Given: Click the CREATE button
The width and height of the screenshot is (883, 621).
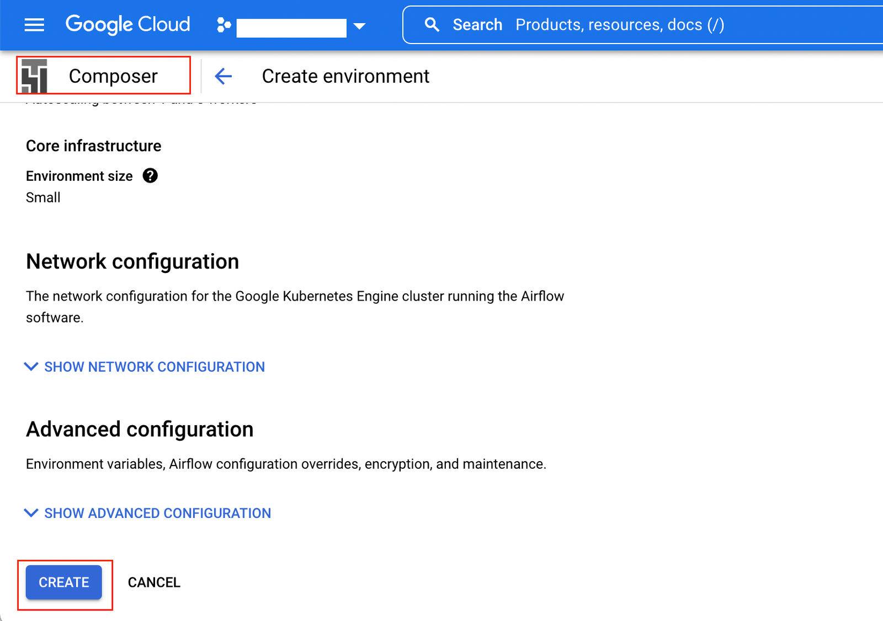Looking at the screenshot, I should (62, 582).
